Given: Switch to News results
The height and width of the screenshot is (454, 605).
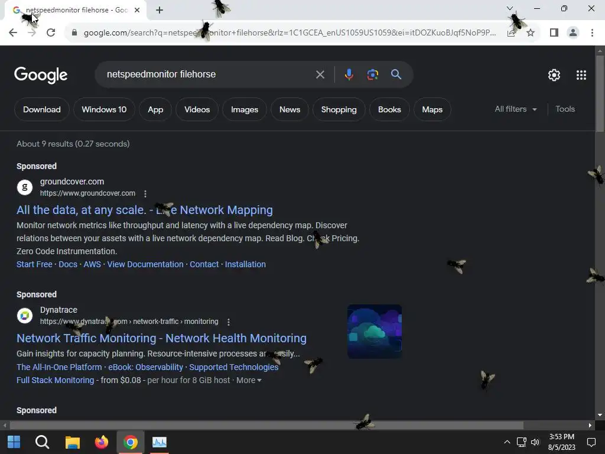Looking at the screenshot, I should click(x=290, y=109).
